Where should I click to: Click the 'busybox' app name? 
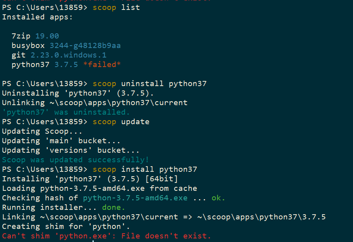tap(28, 46)
